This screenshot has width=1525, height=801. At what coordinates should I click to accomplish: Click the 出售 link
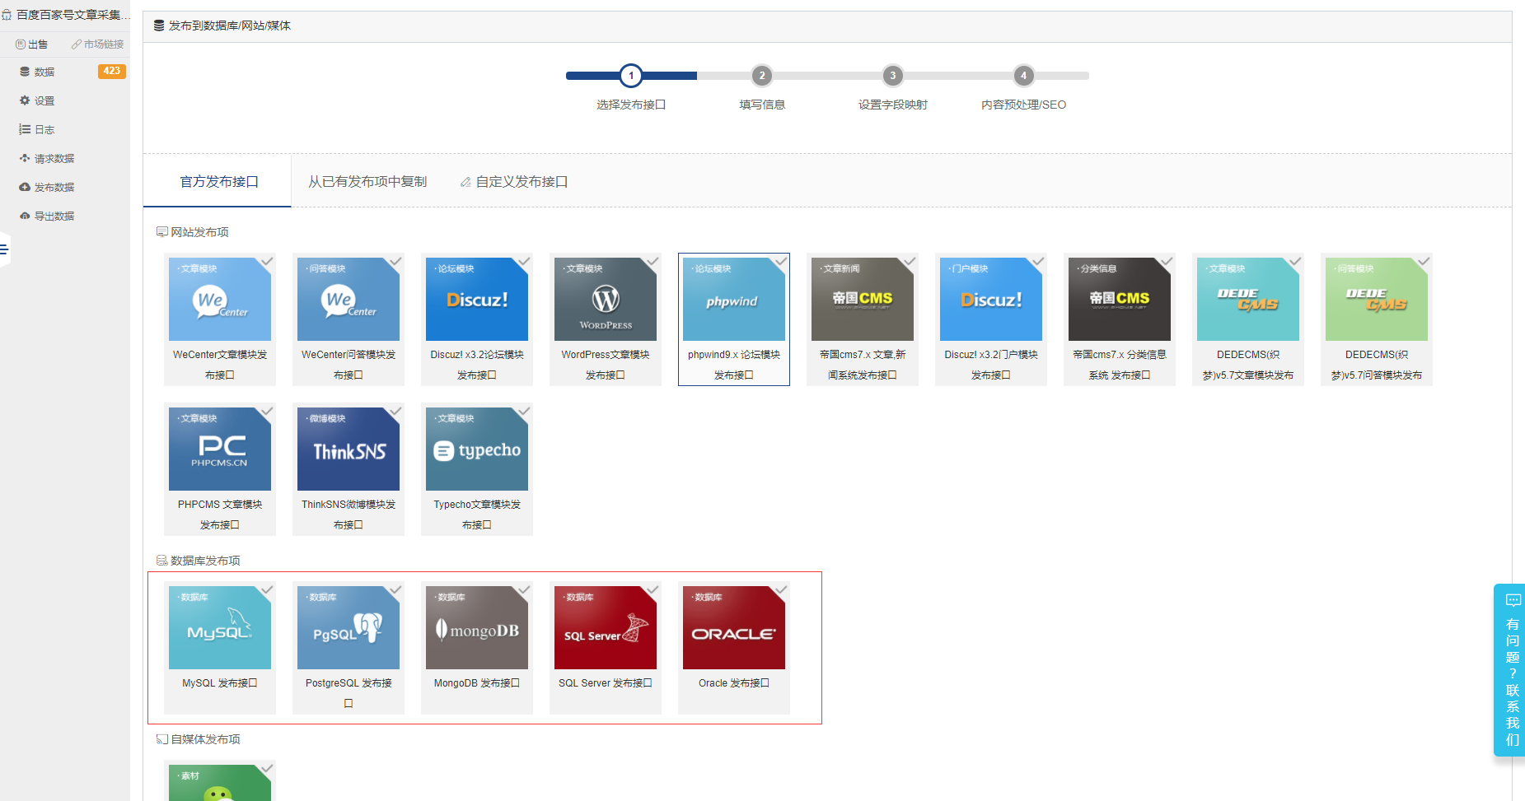[x=32, y=44]
